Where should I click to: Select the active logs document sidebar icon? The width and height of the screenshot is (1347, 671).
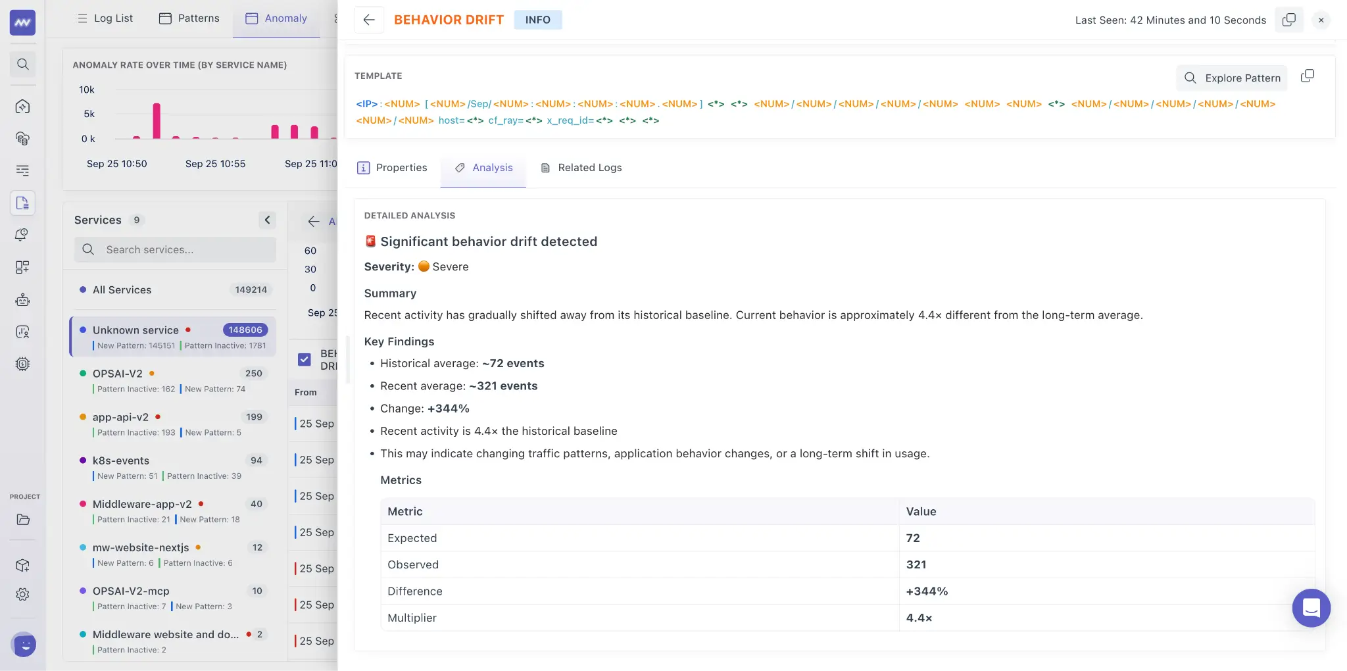22,203
